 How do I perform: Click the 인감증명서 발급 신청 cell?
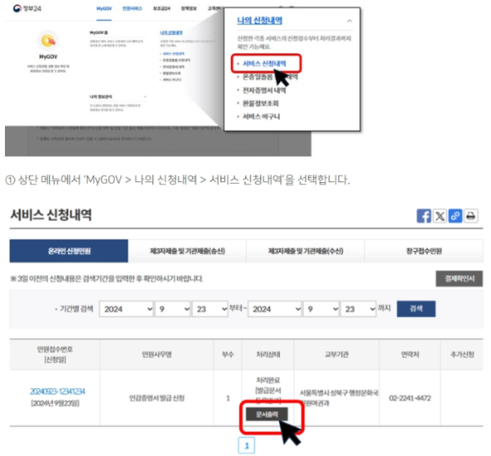(x=157, y=398)
